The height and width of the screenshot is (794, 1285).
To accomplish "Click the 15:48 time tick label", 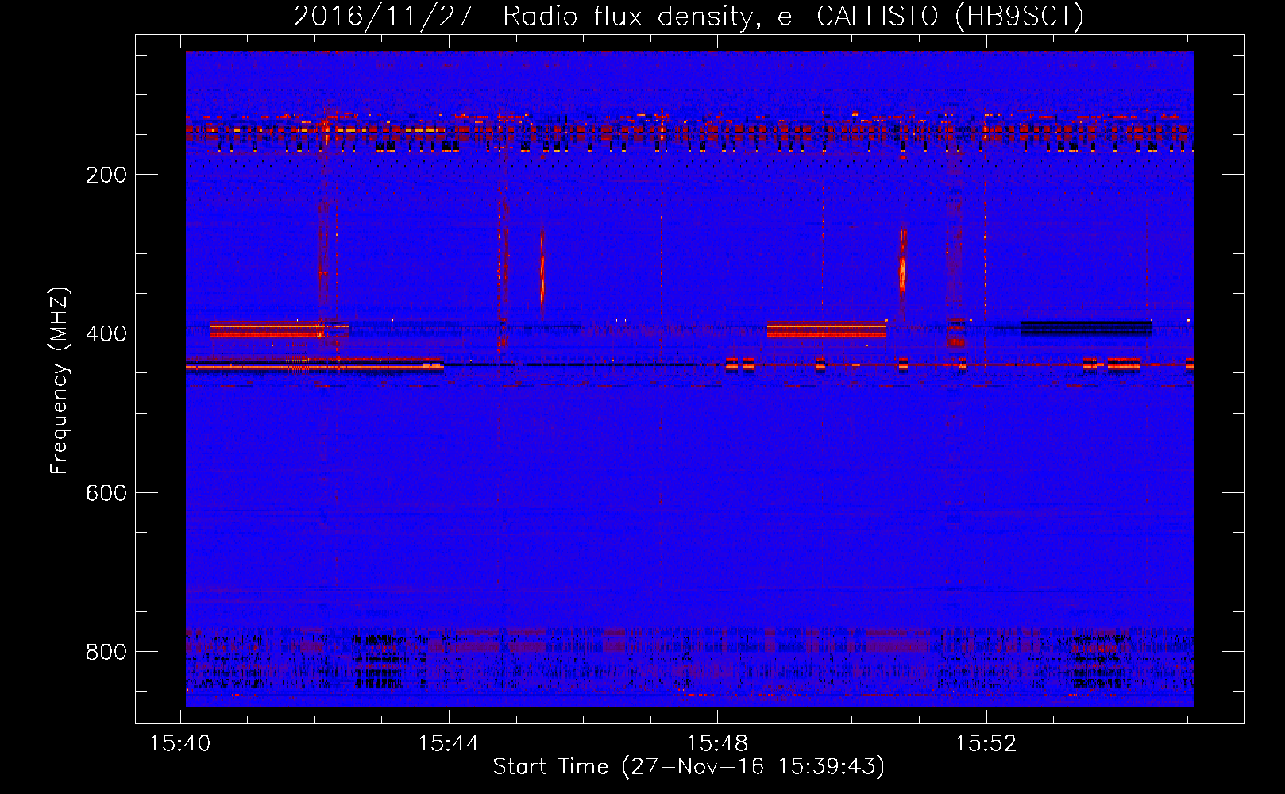I will [x=717, y=744].
